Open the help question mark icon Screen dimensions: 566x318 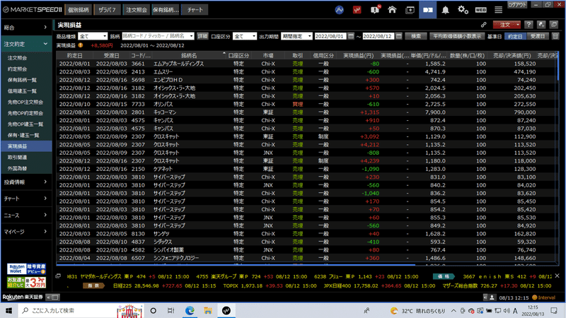click(529, 25)
